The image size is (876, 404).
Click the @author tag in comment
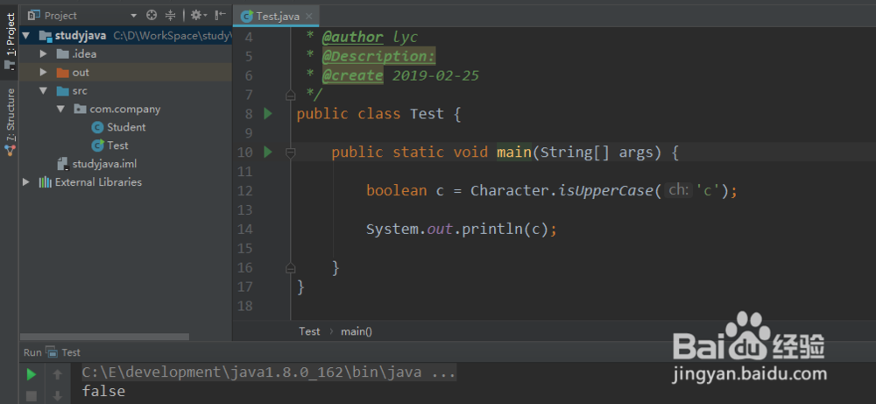pos(352,38)
